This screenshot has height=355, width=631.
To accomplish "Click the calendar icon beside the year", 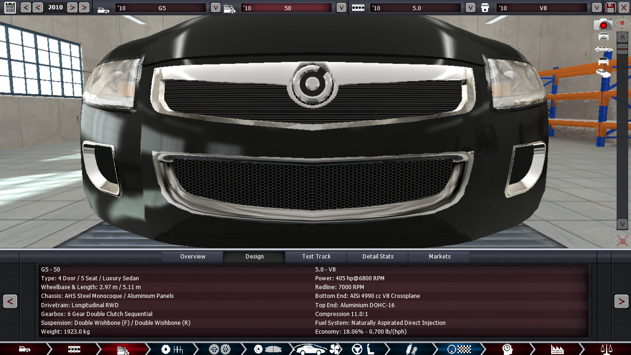I will (x=10, y=7).
